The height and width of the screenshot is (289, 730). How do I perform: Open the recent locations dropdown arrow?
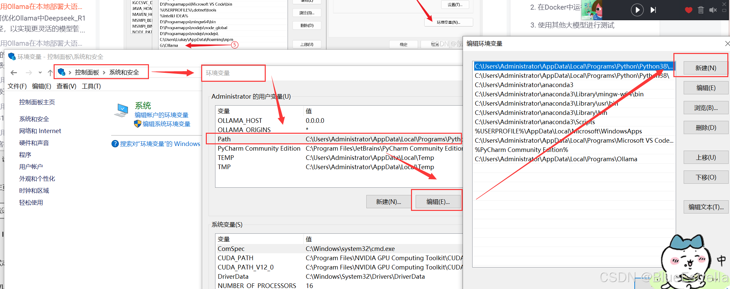tap(40, 72)
